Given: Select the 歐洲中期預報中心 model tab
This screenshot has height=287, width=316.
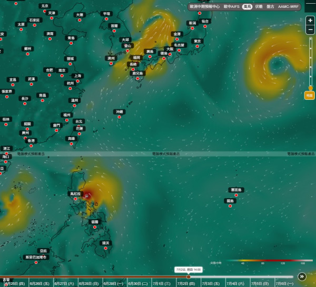Looking at the screenshot, I should click(x=204, y=7).
